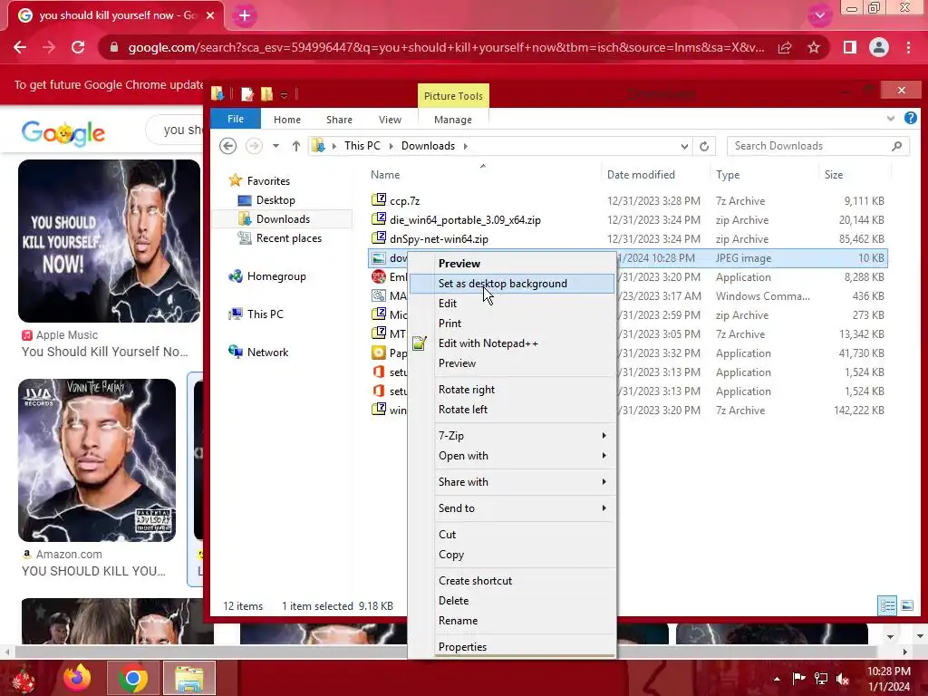Viewport: 928px width, 696px height.
Task: Select Rotate right in context menu
Action: (x=512, y=390)
